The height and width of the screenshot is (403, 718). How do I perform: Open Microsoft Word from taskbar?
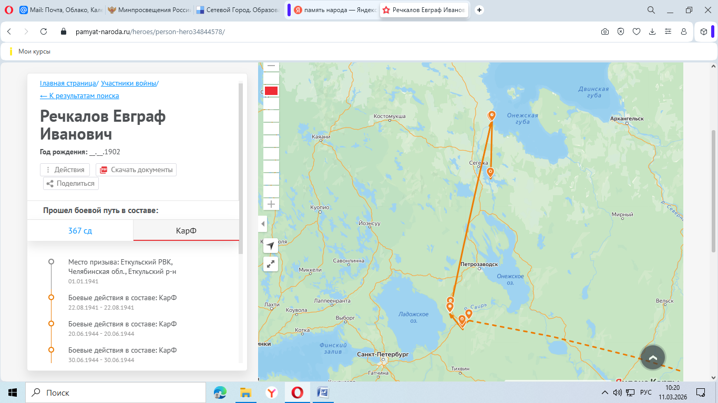tap(323, 393)
